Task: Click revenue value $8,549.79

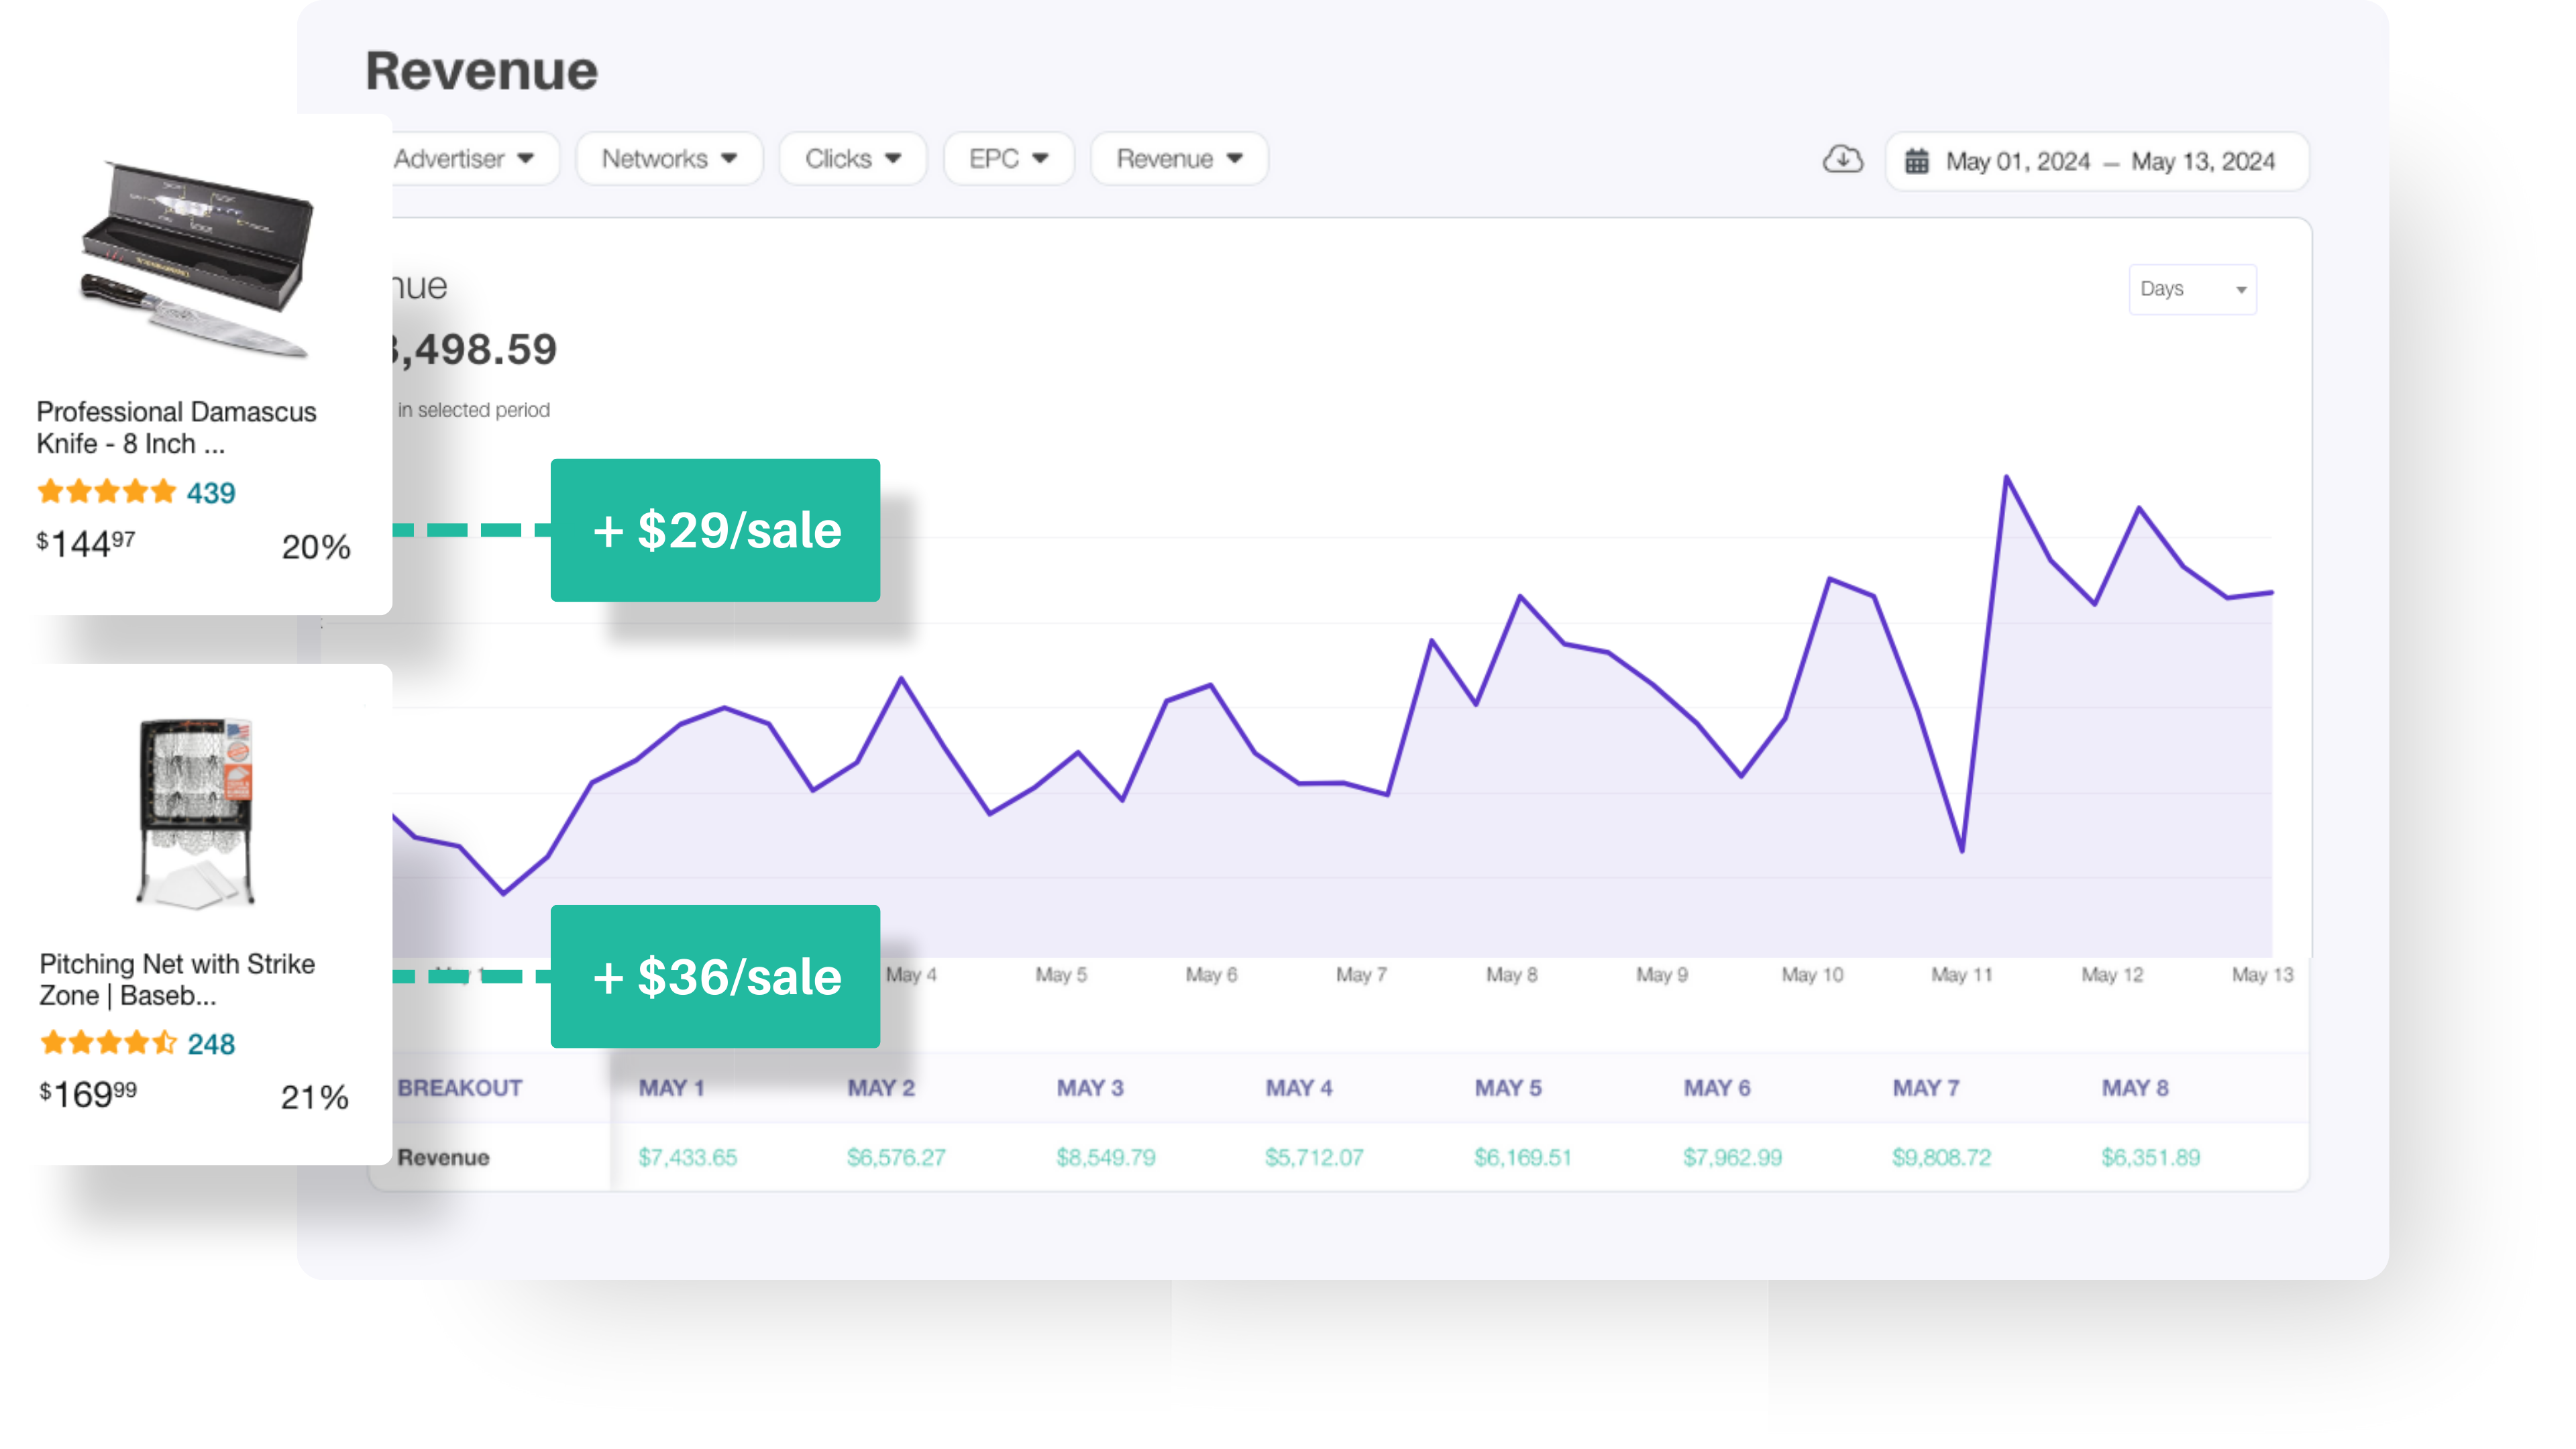Action: tap(1106, 1157)
